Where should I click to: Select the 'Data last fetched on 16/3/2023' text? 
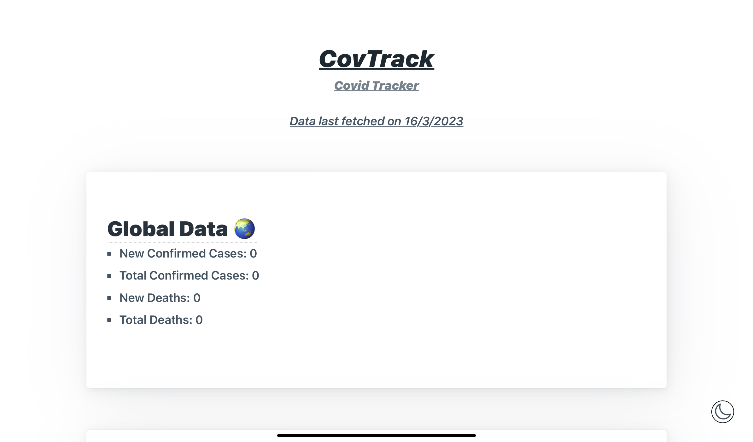pyautogui.click(x=376, y=121)
